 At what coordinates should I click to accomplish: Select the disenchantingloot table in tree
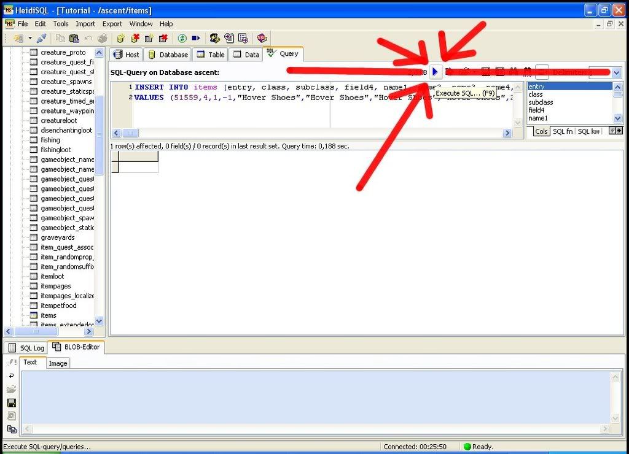pyautogui.click(x=66, y=130)
